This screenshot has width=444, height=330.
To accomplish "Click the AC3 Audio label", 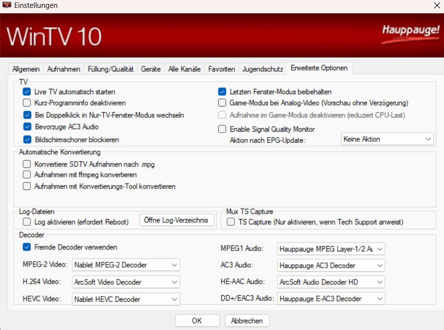I will click(x=237, y=265).
